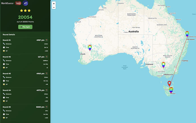Click the Port Hedland map label
The image size is (196, 123).
click(93, 17)
